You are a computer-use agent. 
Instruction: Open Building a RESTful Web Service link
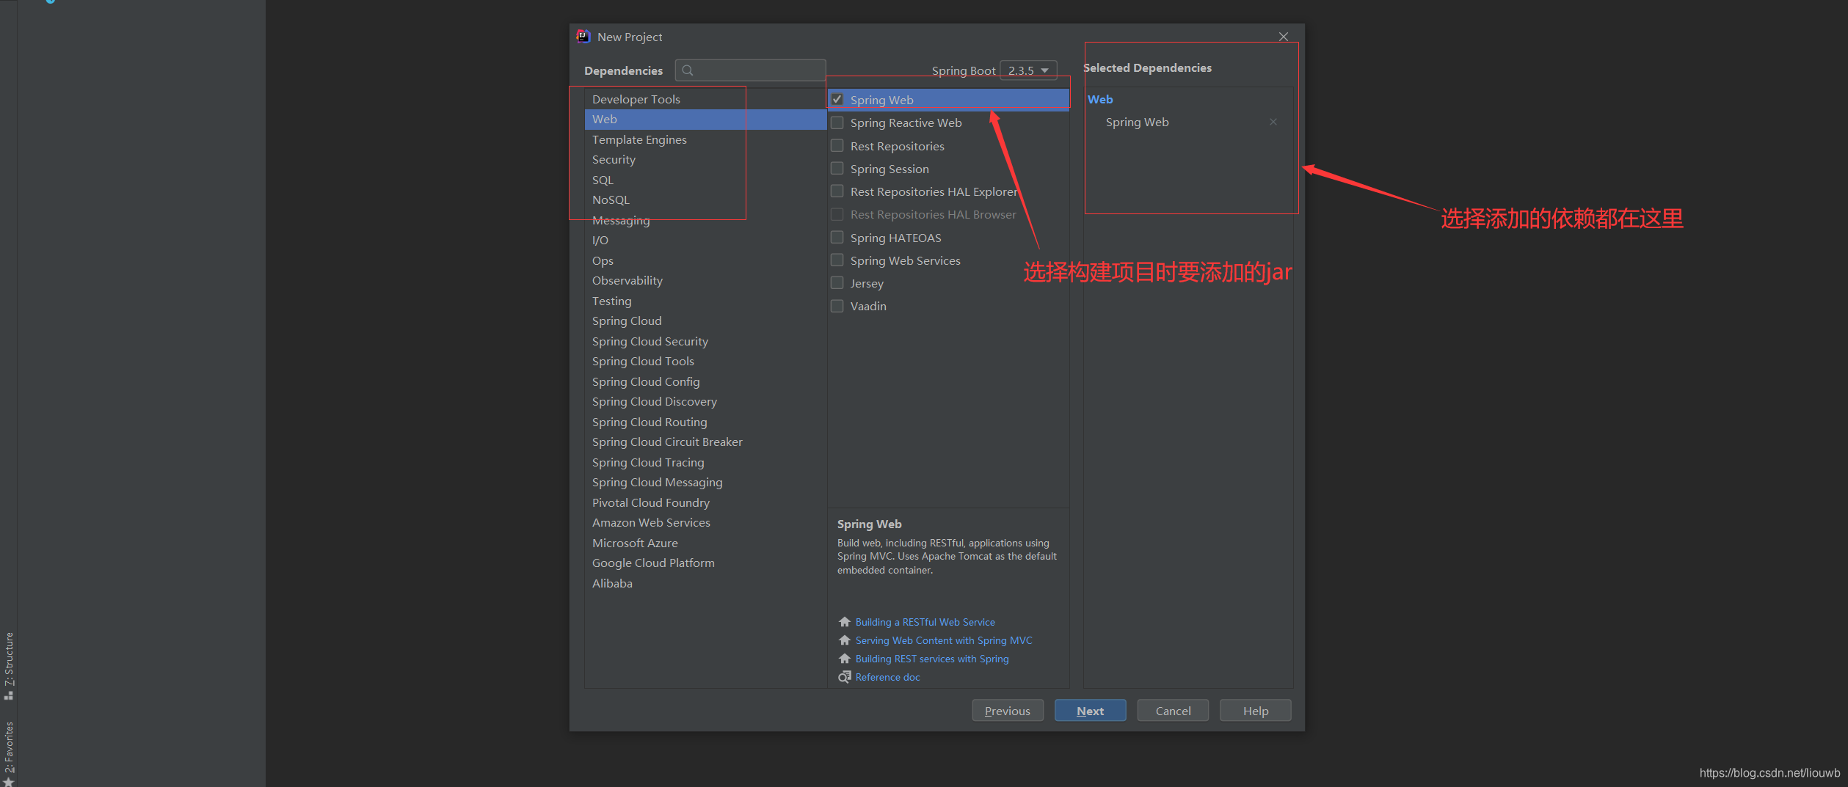coord(925,622)
